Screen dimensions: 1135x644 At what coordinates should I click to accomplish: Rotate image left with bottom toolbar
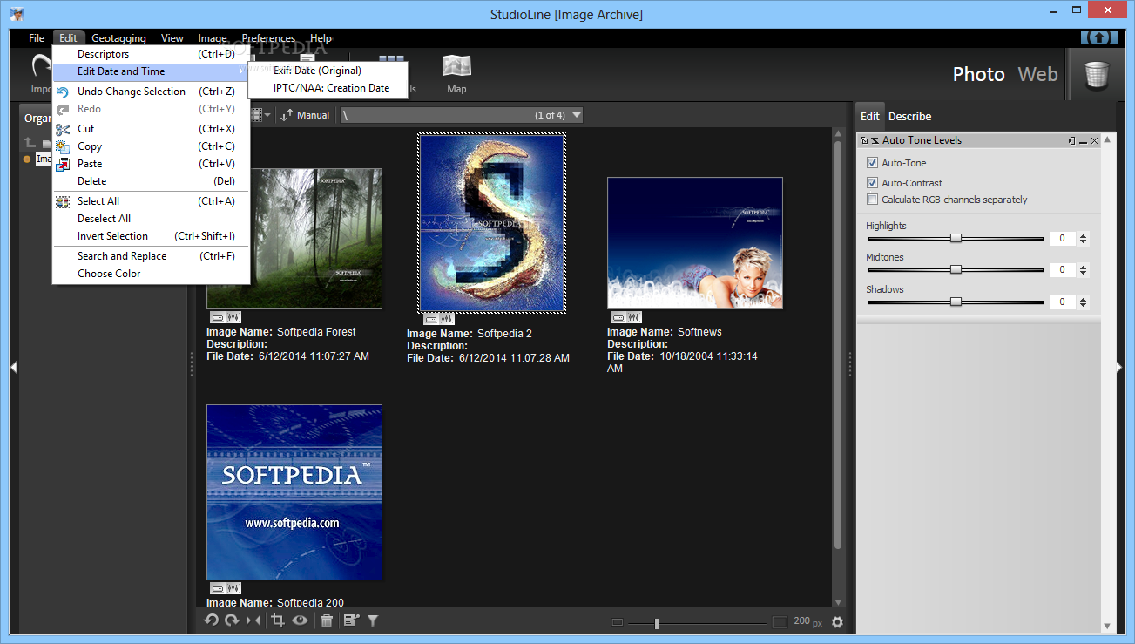(x=211, y=620)
